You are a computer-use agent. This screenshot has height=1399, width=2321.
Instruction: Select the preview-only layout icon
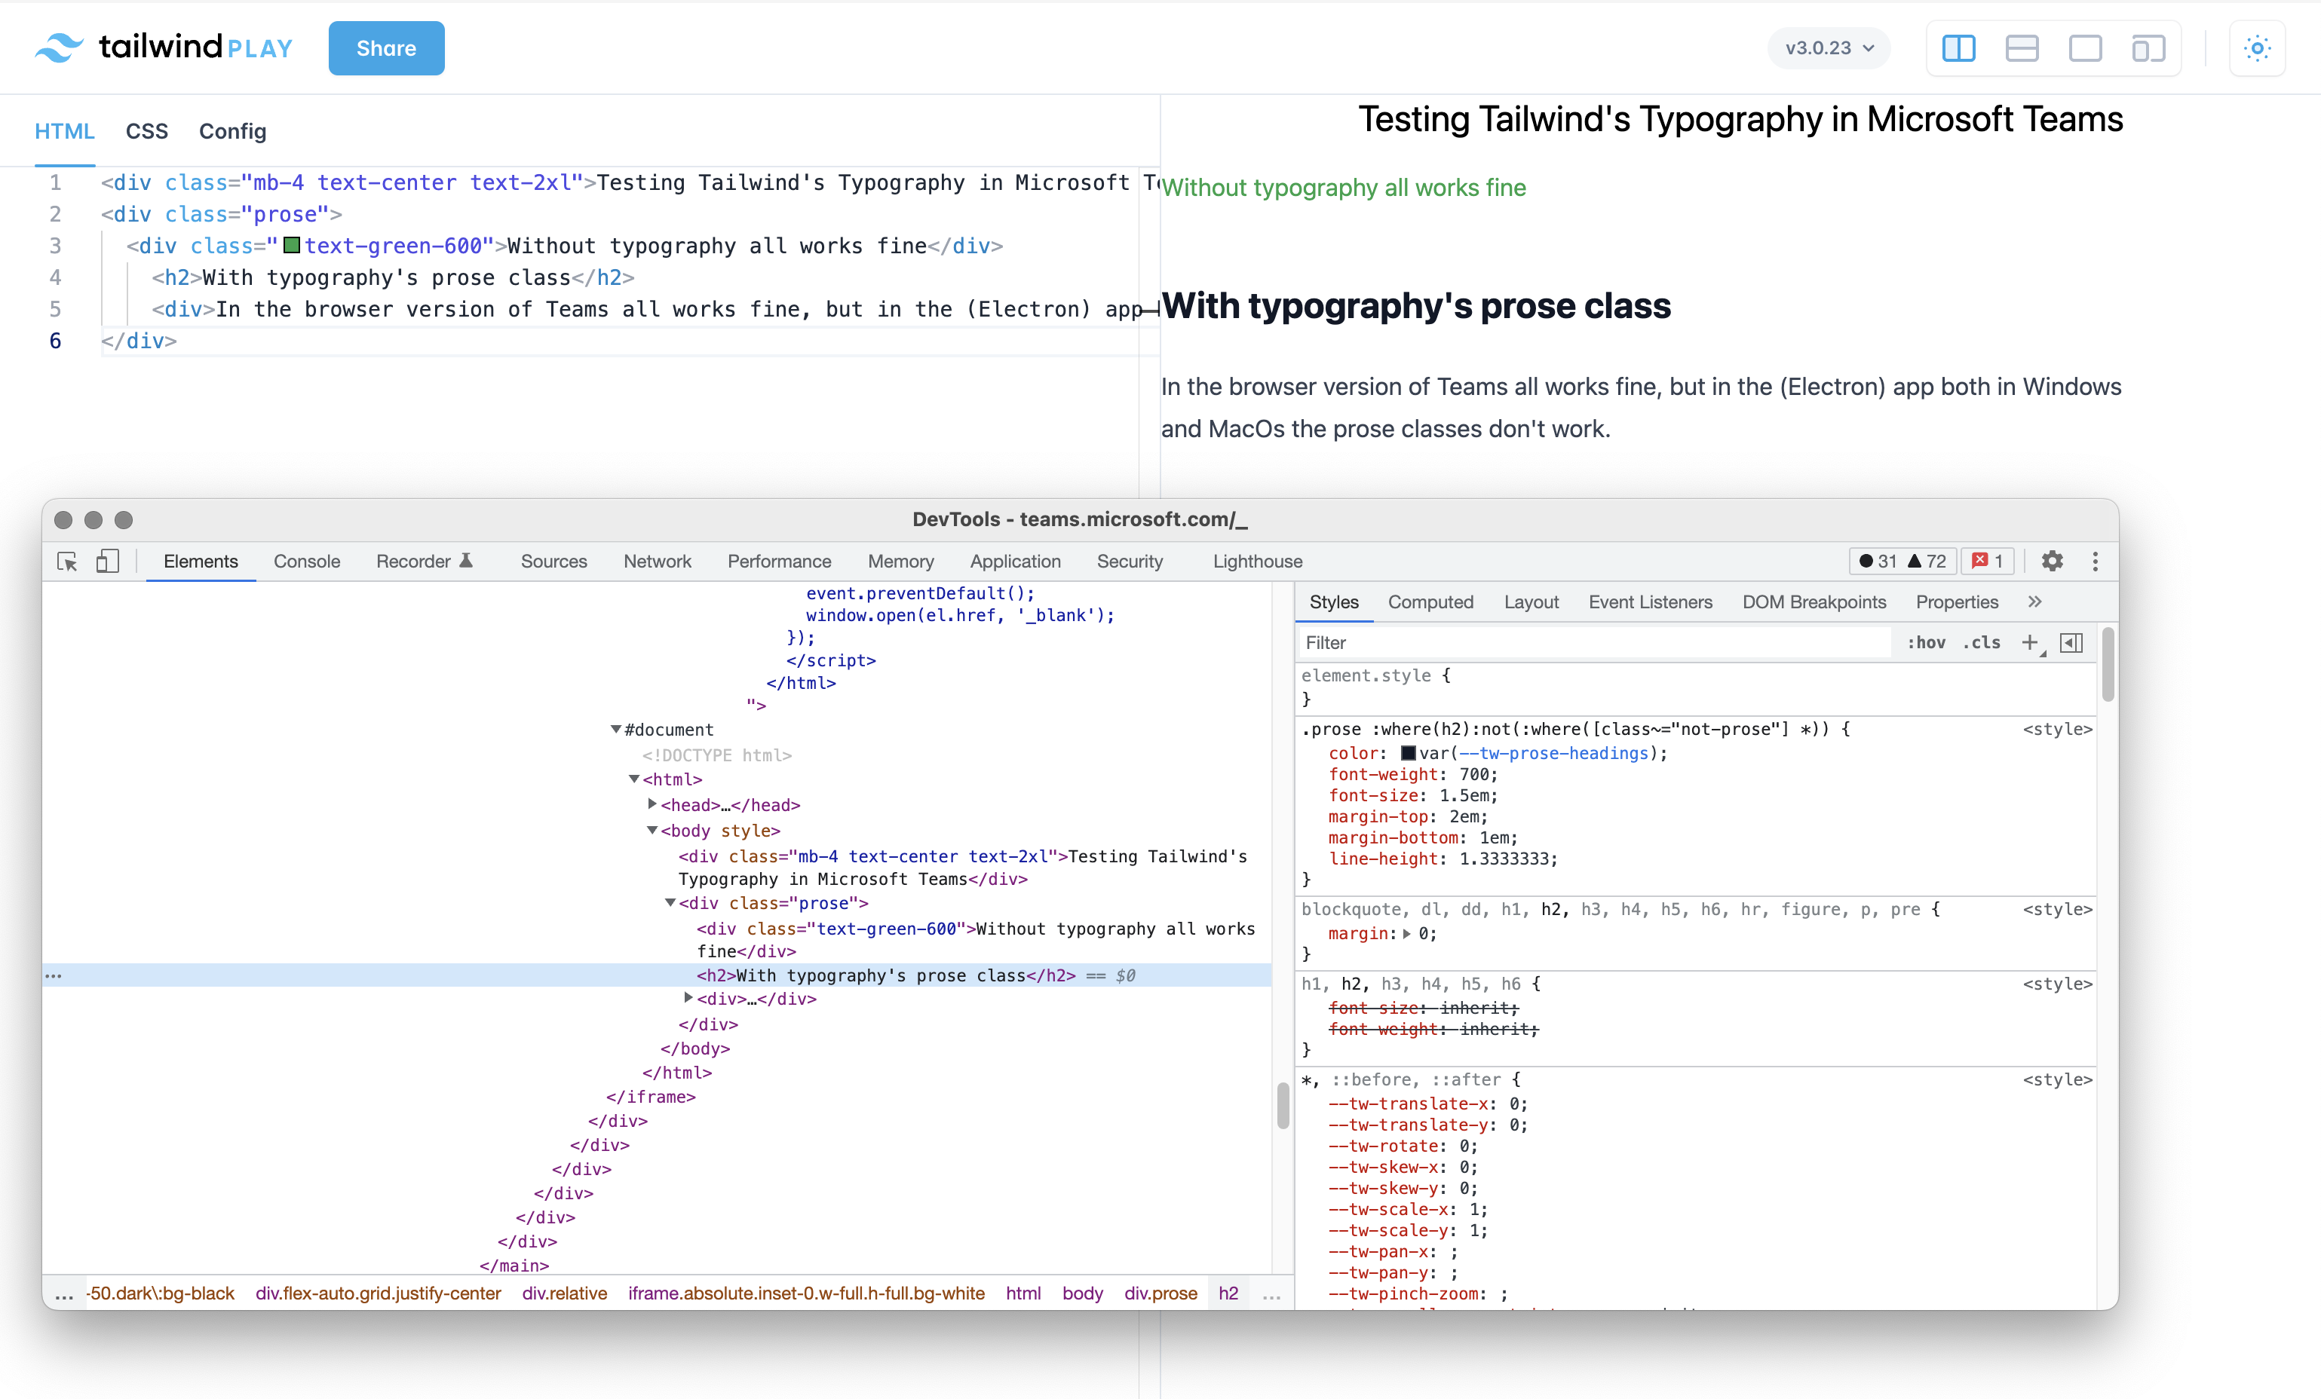coord(2084,48)
